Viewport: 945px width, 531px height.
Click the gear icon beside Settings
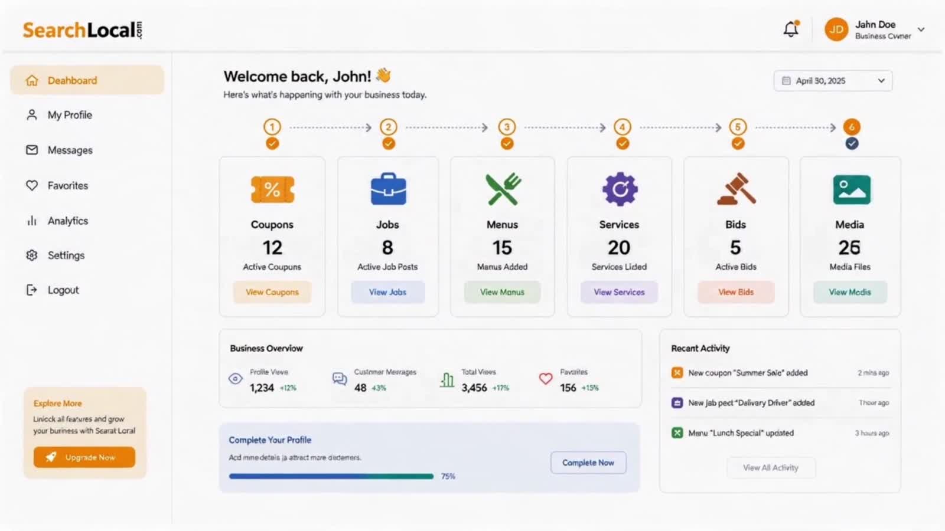32,255
